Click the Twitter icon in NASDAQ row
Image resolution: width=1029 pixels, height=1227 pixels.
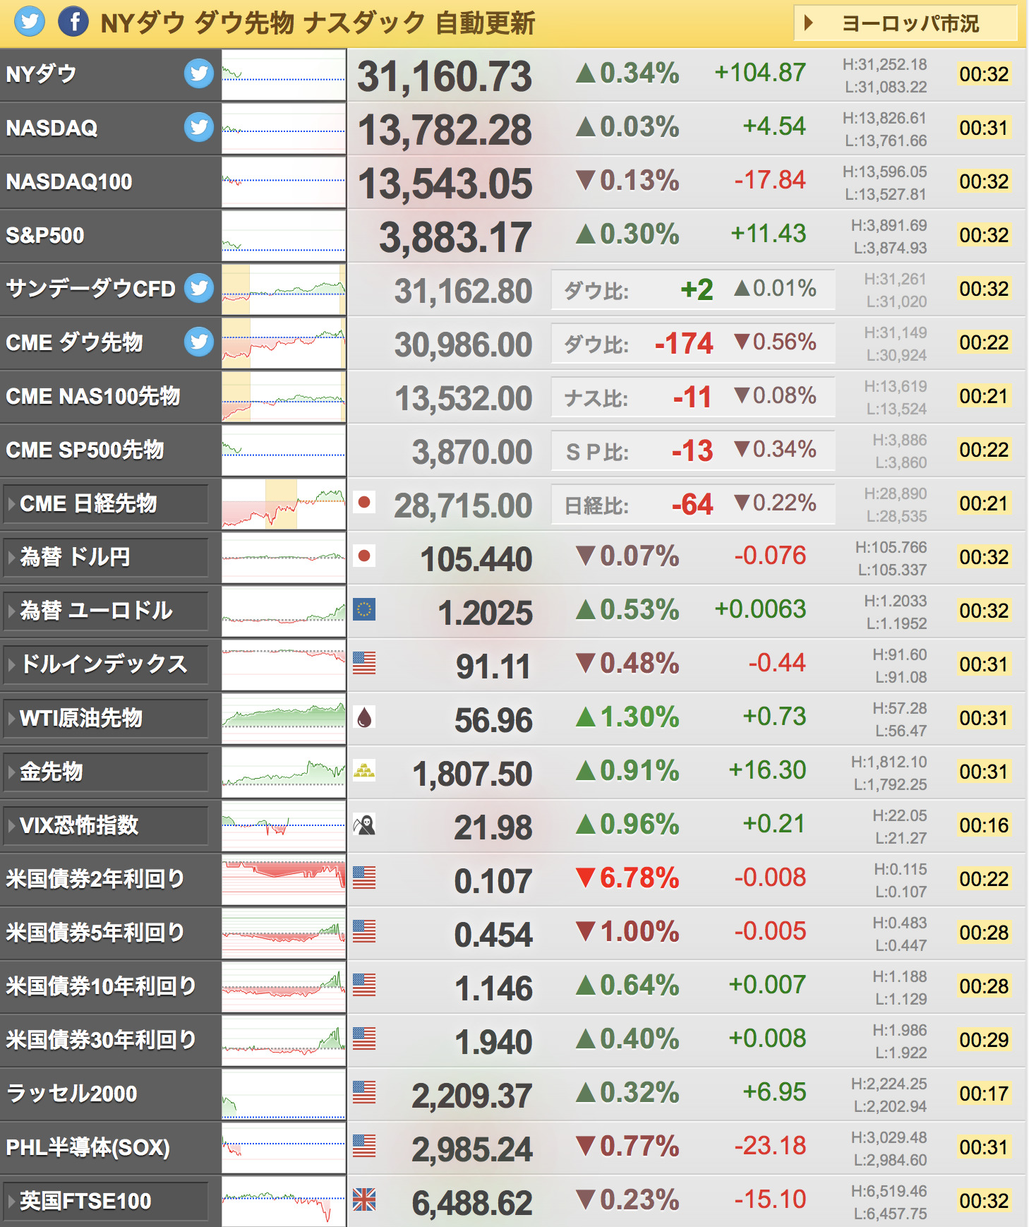tap(199, 127)
